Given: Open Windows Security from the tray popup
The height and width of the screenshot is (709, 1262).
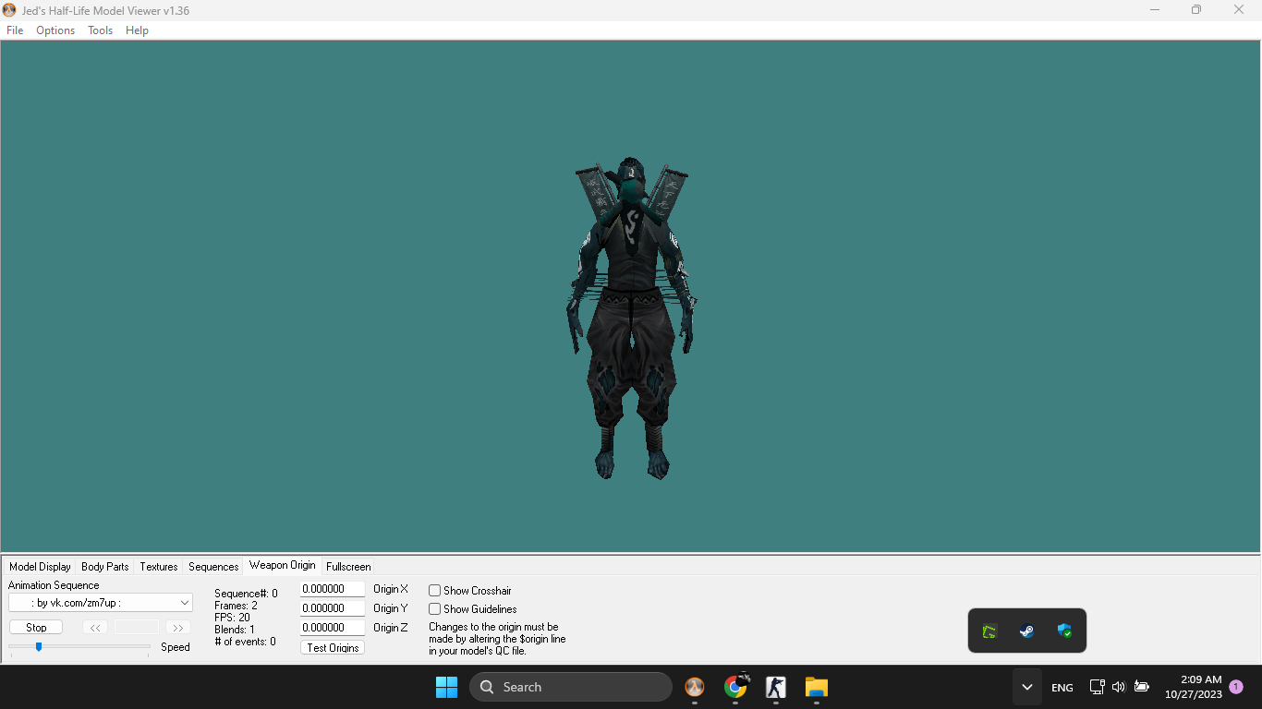Looking at the screenshot, I should [x=1064, y=631].
